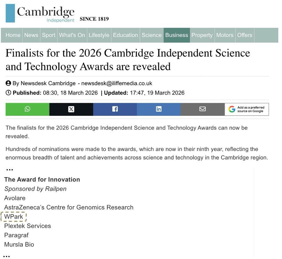Open the Motors section
The height and width of the screenshot is (259, 282).
pos(225,35)
